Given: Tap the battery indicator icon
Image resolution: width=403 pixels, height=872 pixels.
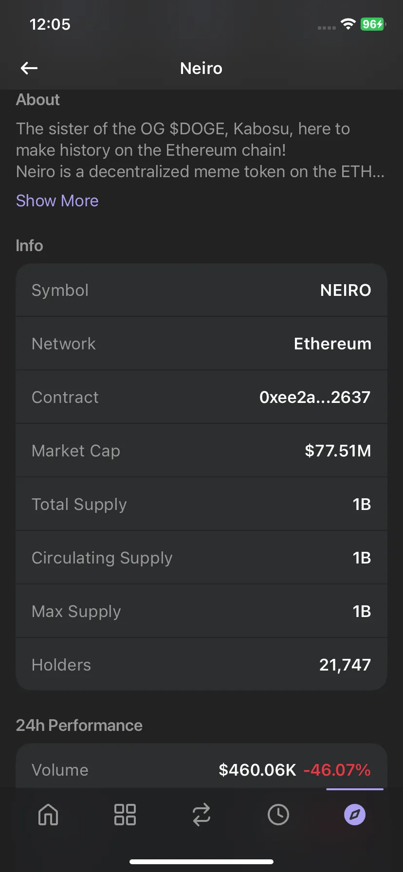Looking at the screenshot, I should pos(373,24).
